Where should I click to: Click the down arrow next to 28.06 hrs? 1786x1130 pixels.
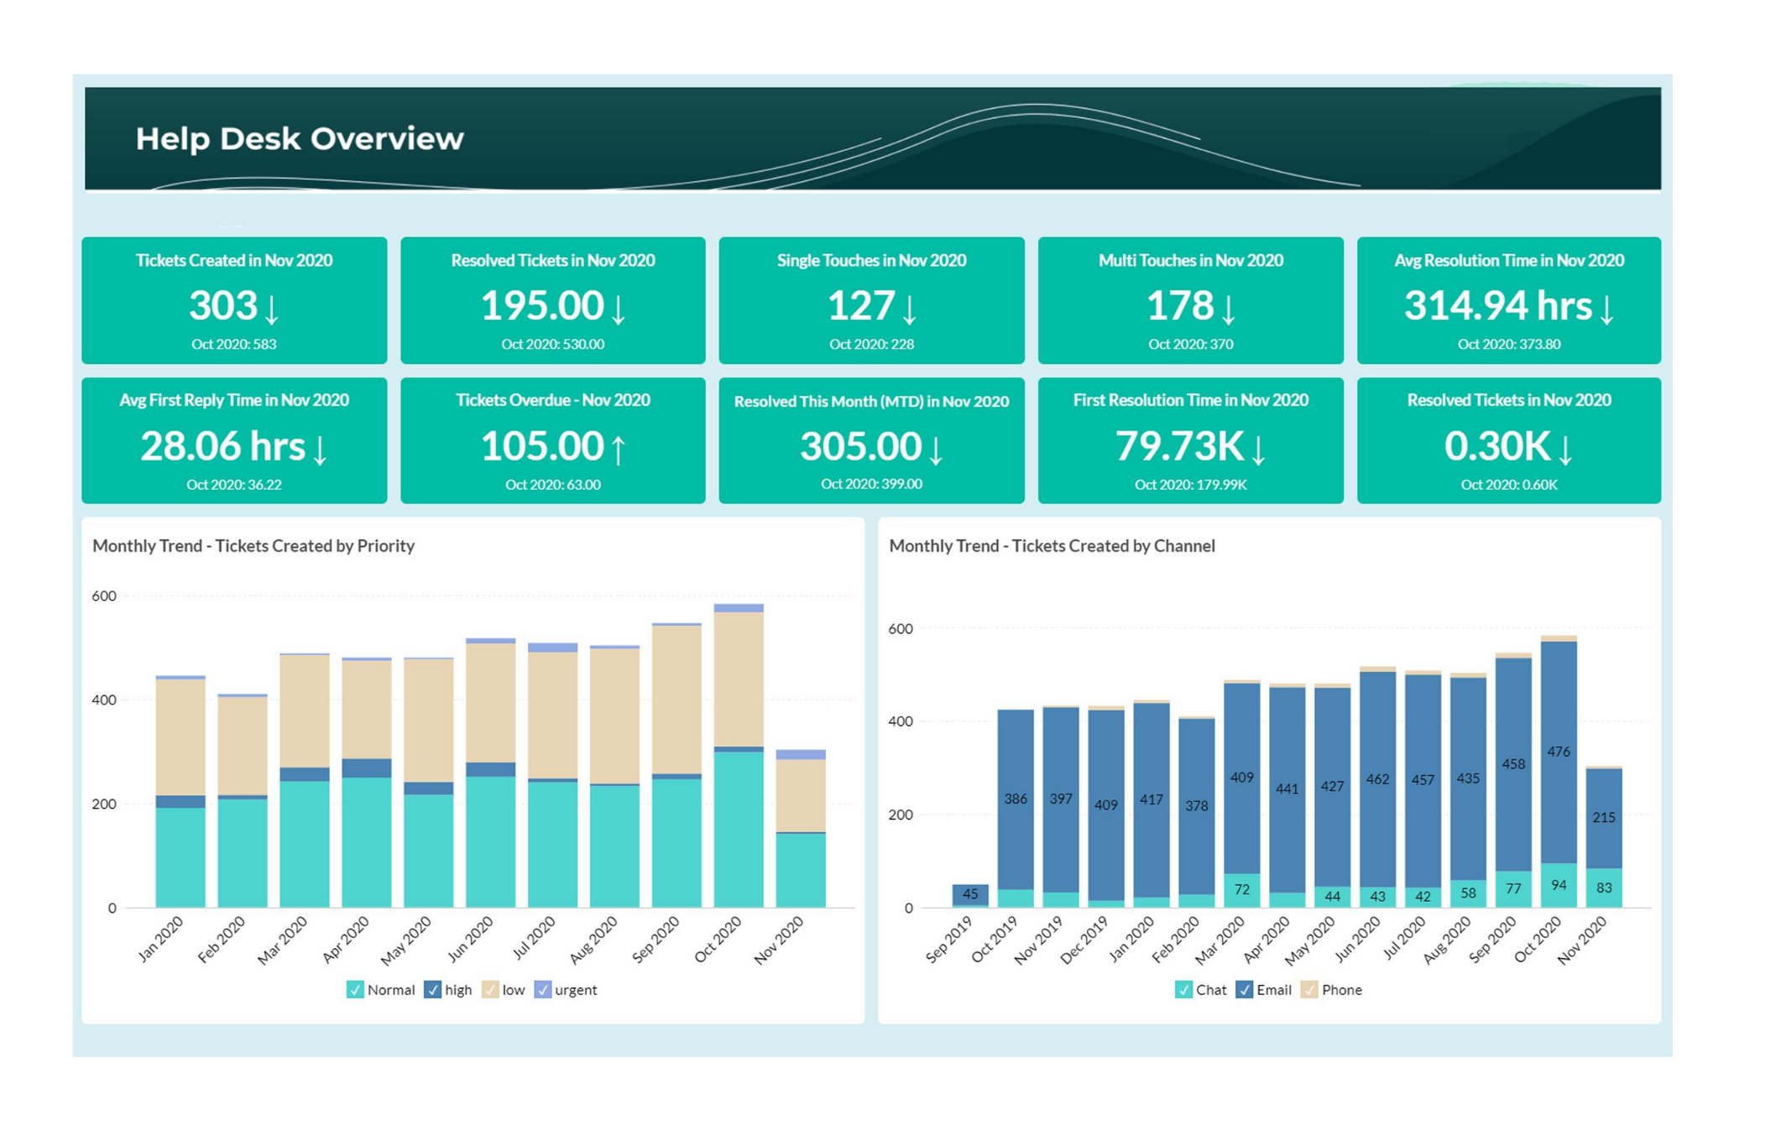[x=320, y=449]
